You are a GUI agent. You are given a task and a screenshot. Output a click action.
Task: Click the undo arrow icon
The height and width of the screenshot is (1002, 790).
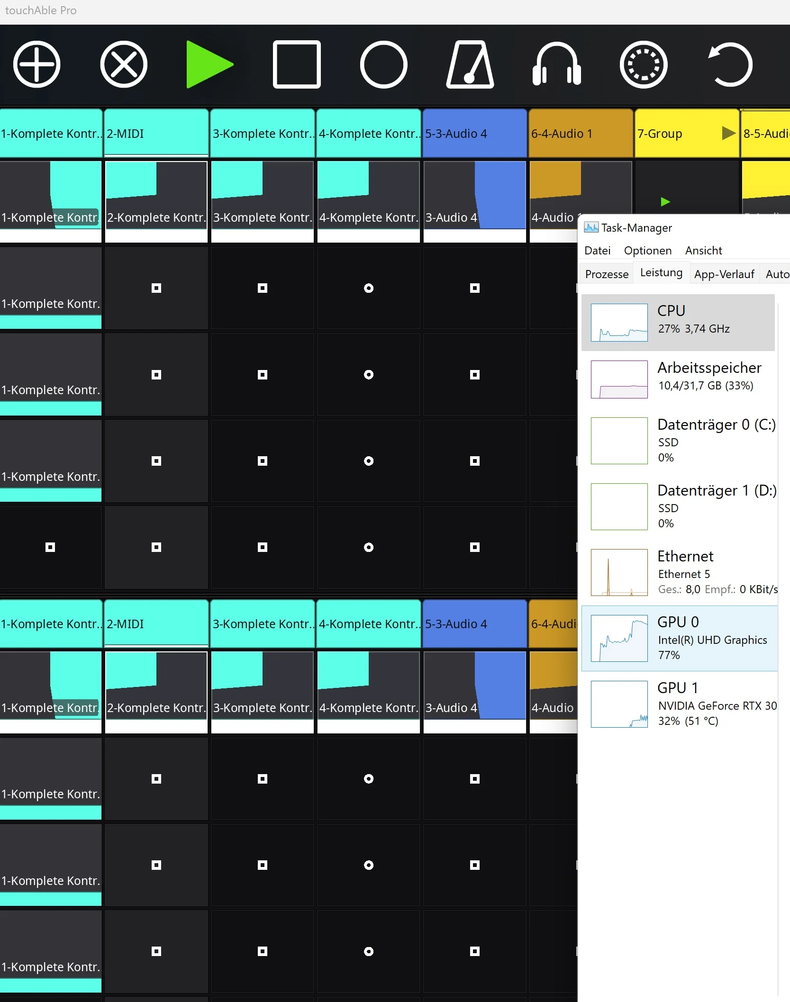click(730, 64)
